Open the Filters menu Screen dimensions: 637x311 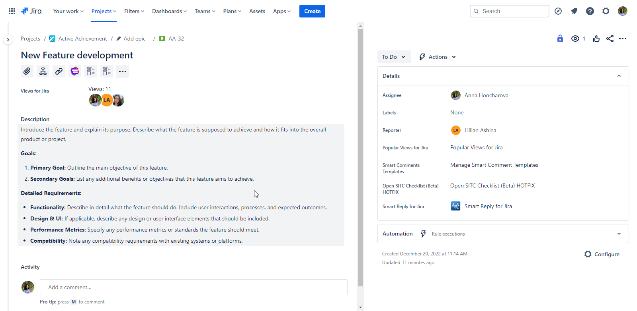[x=134, y=11]
